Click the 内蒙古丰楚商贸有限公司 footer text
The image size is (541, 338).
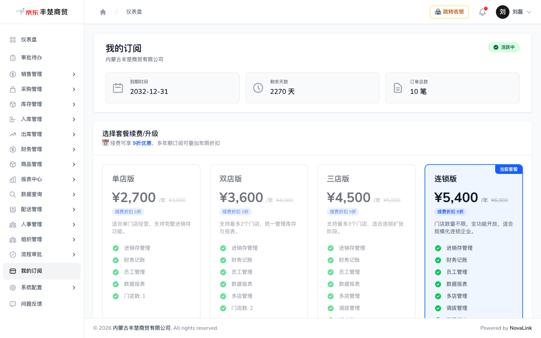(142, 328)
